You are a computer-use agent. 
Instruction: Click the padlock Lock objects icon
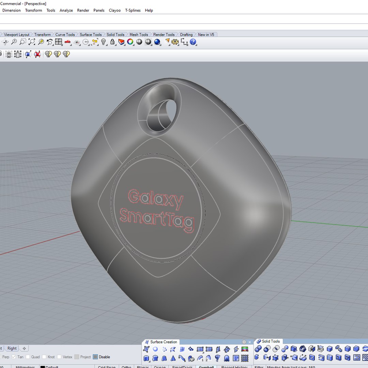[112, 42]
